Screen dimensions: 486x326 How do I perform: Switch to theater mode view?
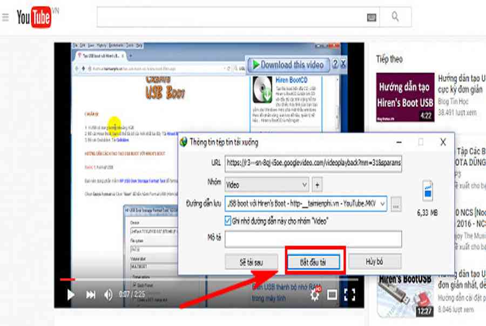(332, 295)
